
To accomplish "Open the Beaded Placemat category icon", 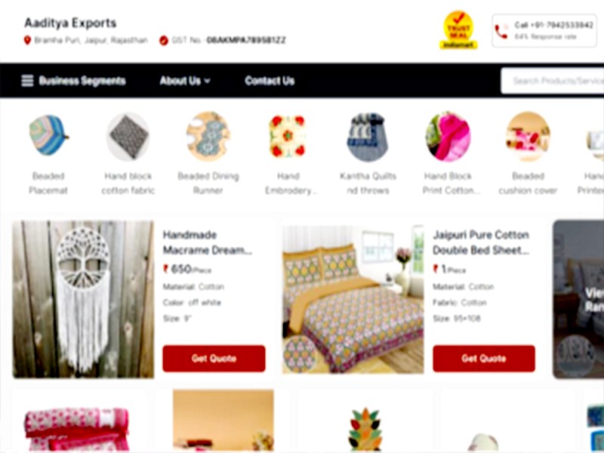I will tap(48, 136).
